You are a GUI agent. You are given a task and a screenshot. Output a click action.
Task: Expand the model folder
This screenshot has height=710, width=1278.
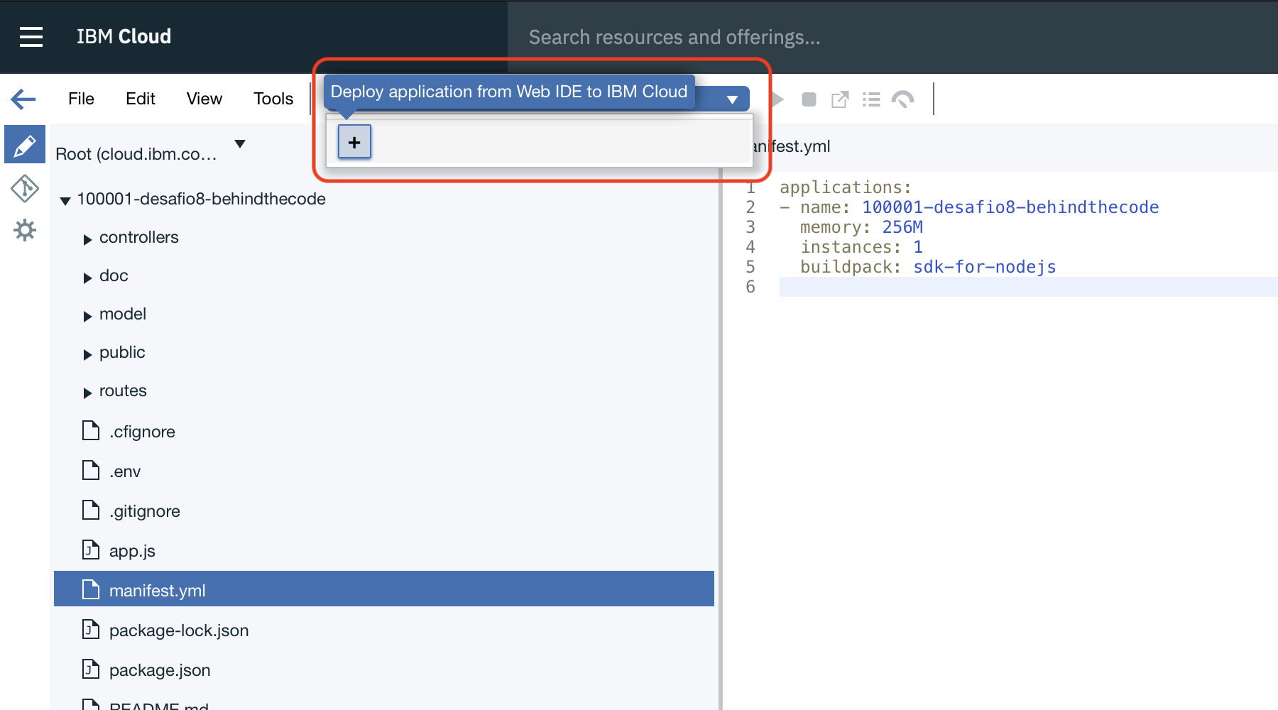click(87, 317)
